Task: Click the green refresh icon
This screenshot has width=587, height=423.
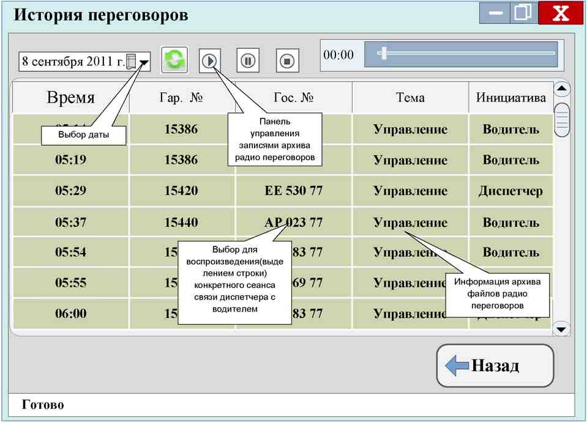Action: [174, 61]
